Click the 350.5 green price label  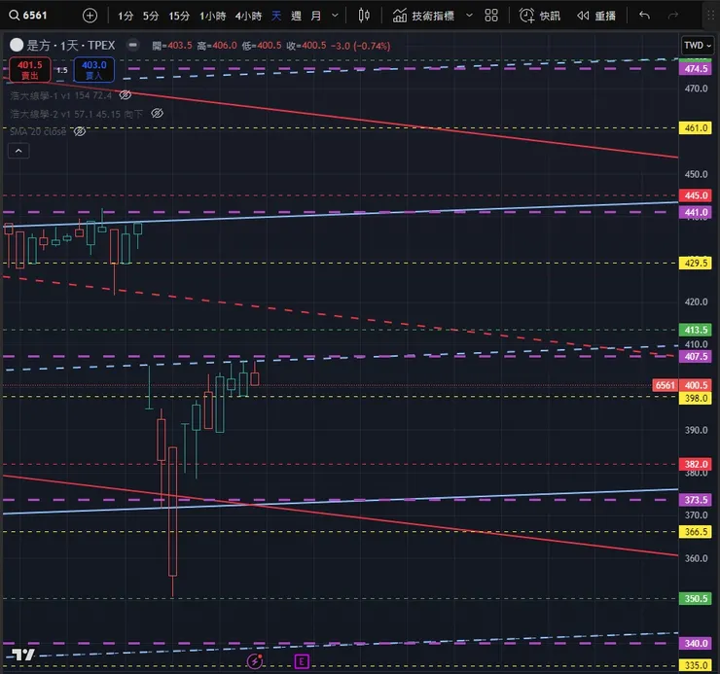click(696, 599)
